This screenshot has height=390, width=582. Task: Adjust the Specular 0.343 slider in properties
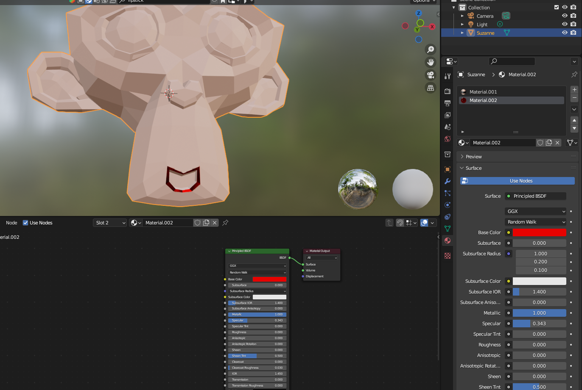click(540, 324)
